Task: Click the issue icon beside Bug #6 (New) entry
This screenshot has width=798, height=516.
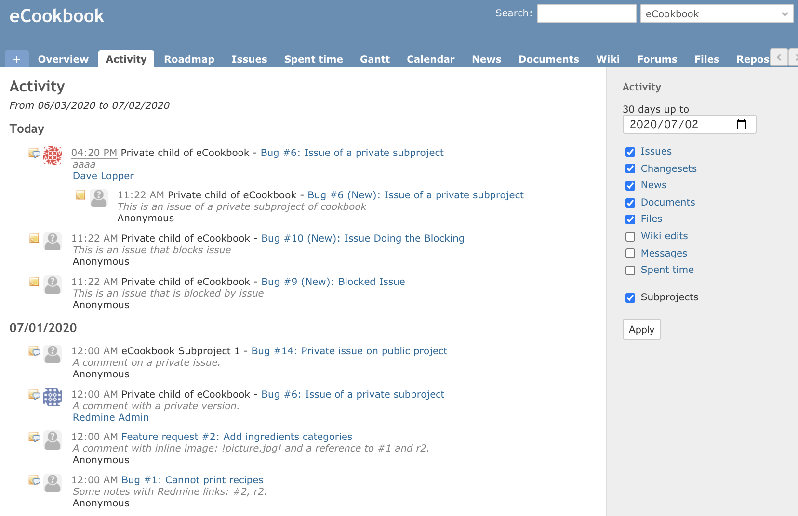Action: click(x=80, y=195)
